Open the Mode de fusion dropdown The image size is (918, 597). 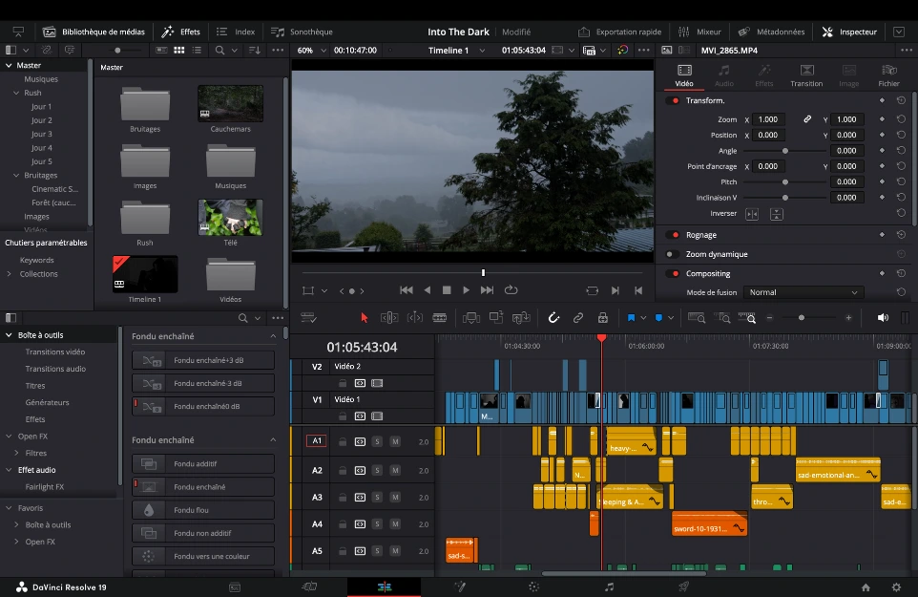[802, 292]
